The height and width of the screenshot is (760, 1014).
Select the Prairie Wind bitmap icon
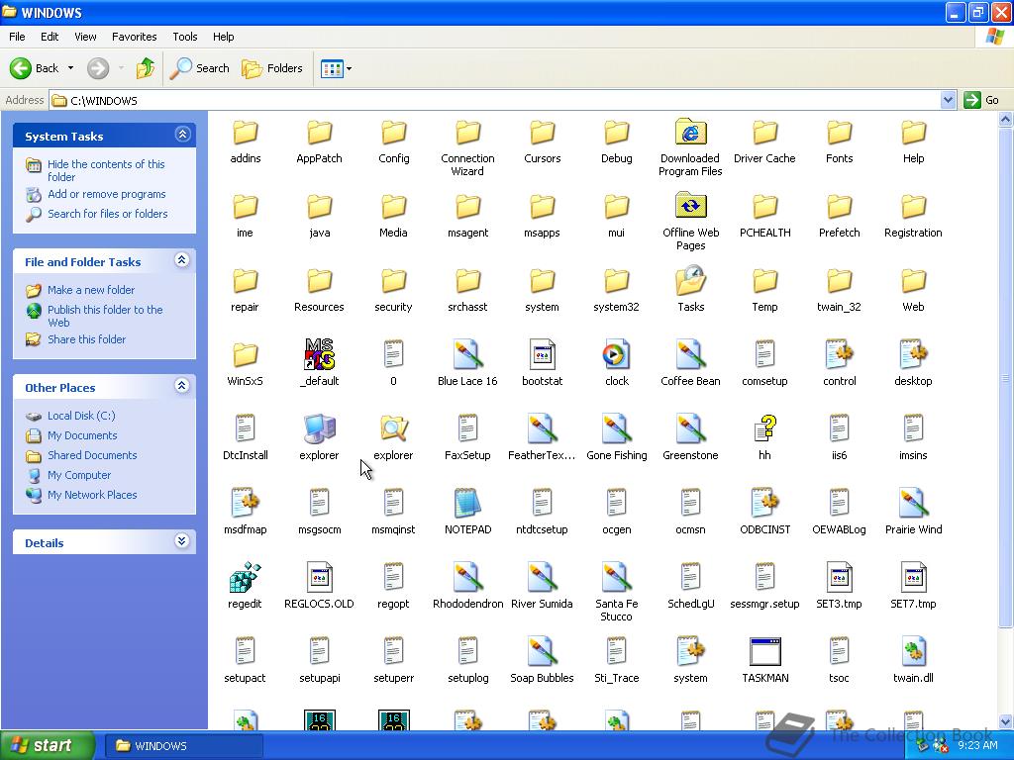point(913,503)
